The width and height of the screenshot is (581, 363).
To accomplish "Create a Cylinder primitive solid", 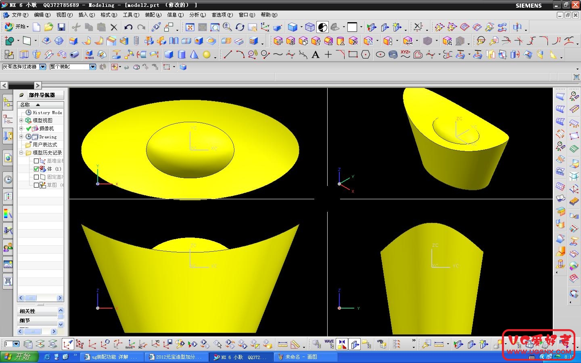I will pos(182,54).
